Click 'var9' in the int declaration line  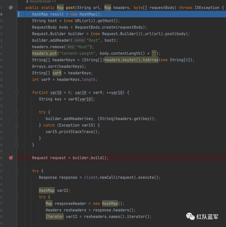(46, 80)
